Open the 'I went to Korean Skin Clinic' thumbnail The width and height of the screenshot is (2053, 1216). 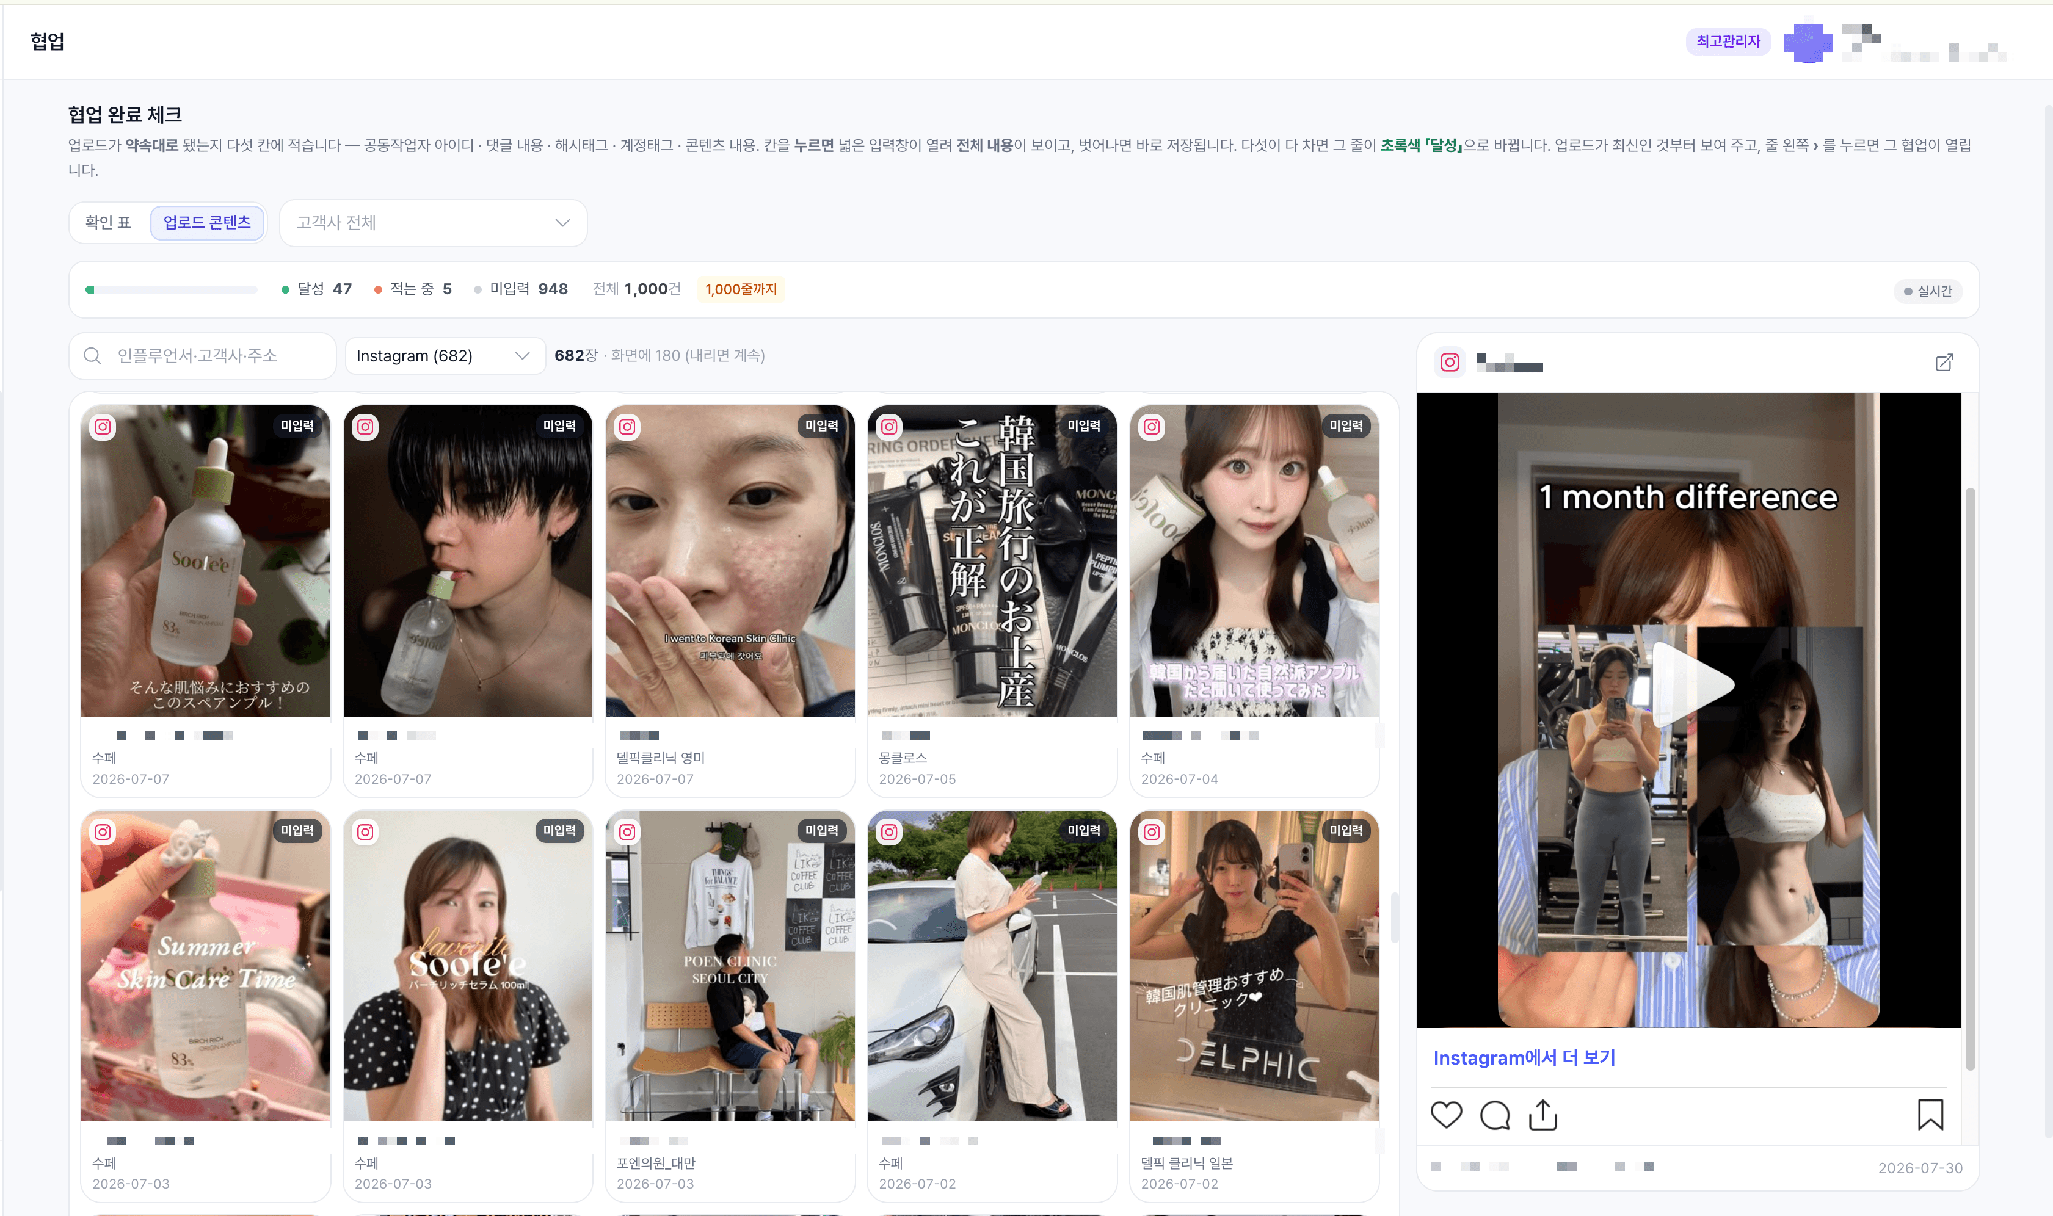729,561
